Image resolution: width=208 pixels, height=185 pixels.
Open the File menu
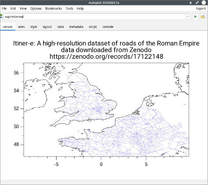[4, 9]
